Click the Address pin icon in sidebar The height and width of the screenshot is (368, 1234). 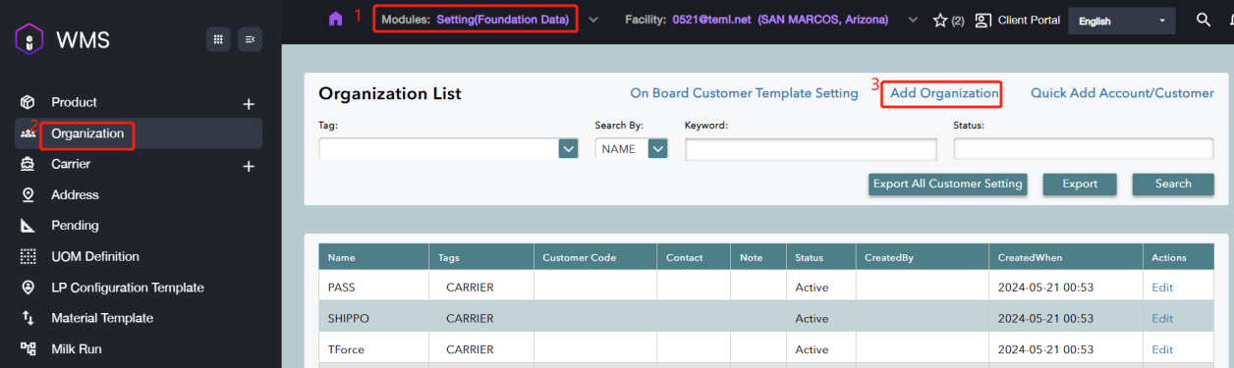pyautogui.click(x=28, y=194)
